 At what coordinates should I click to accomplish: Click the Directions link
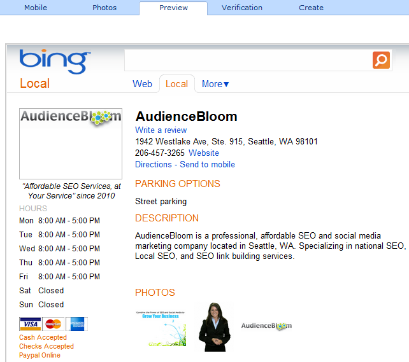pyautogui.click(x=154, y=164)
